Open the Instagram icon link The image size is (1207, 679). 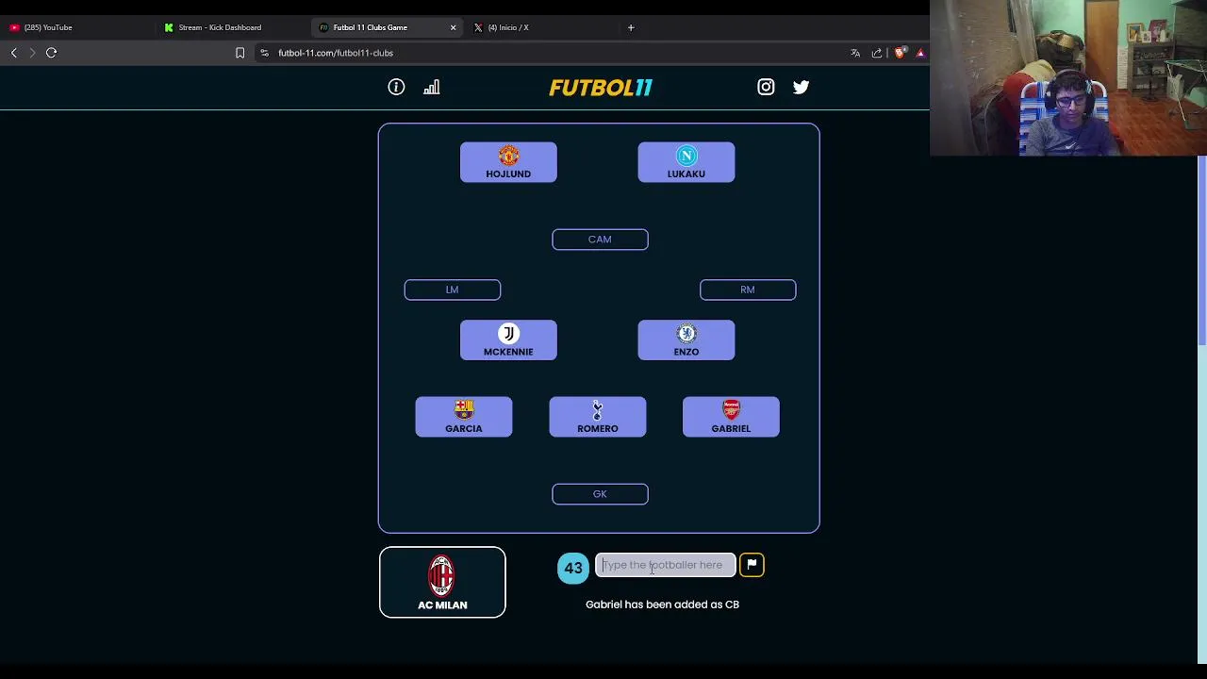[x=766, y=87]
